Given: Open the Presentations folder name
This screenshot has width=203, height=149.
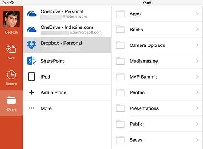Looking at the screenshot, I should coord(144,108).
